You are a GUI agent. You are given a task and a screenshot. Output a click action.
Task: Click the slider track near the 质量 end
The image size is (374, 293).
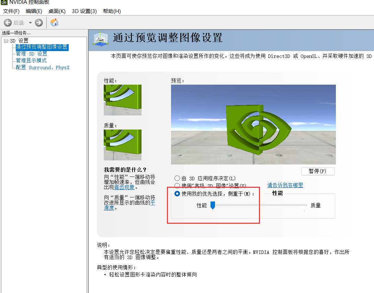[304, 205]
